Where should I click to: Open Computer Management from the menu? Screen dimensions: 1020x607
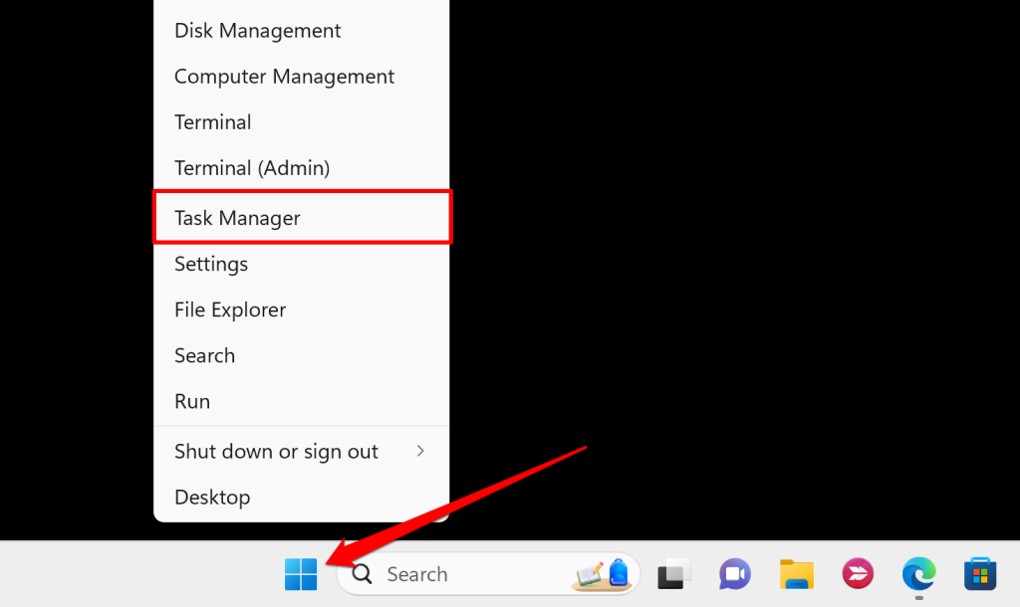click(302, 76)
